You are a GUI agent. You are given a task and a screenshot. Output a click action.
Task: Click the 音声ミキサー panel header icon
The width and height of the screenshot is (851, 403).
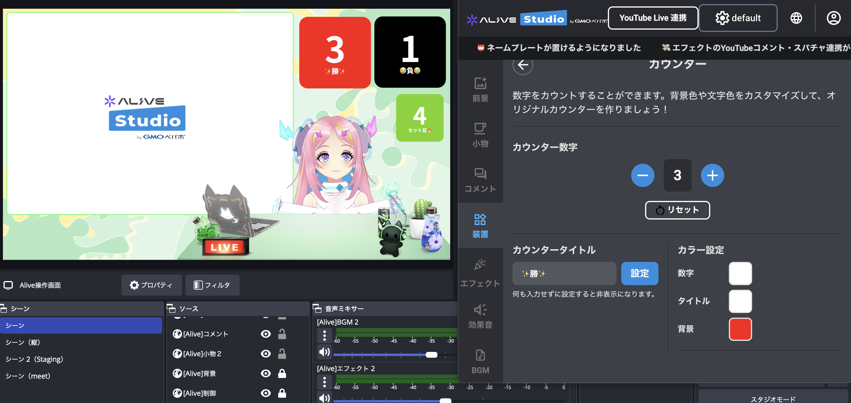point(317,308)
